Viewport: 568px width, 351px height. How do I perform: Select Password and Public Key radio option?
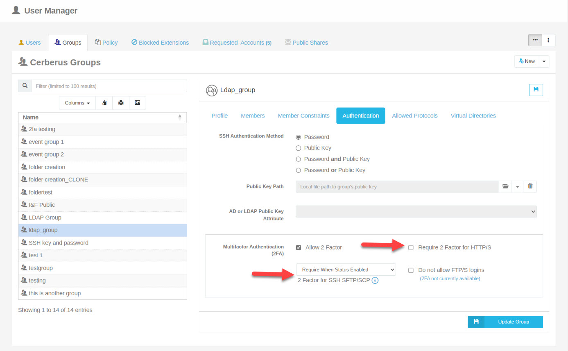(x=299, y=159)
